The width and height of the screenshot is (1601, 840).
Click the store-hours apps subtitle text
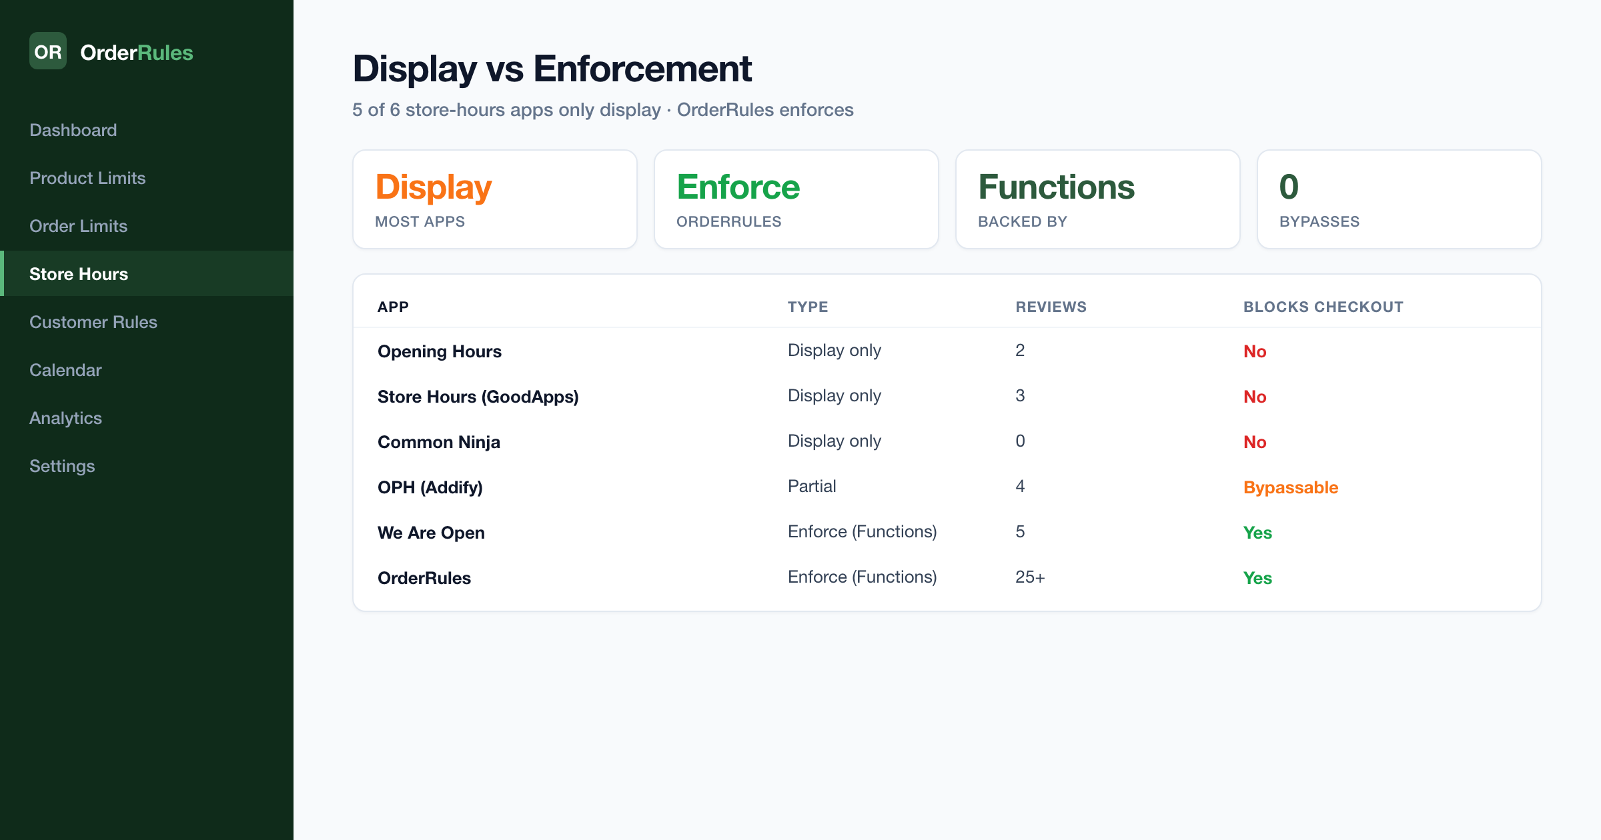pos(603,109)
